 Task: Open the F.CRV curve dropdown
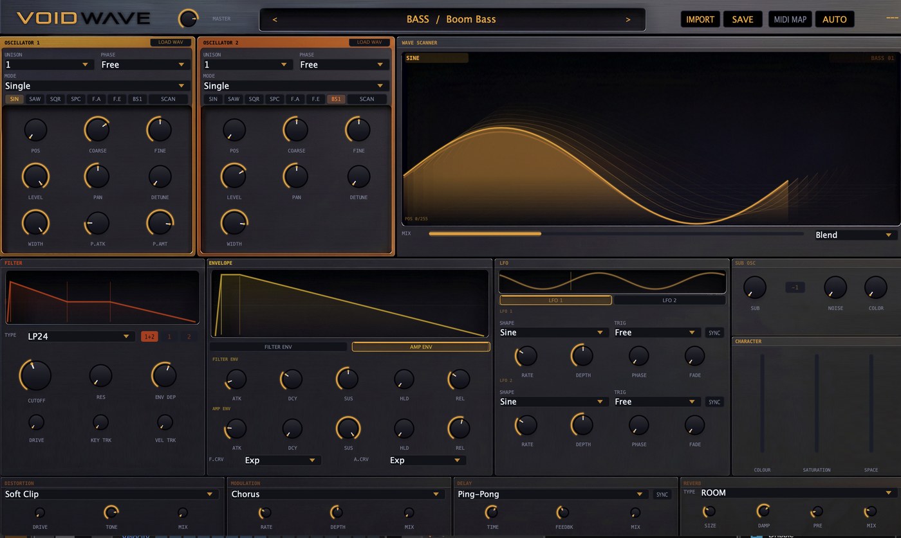(282, 460)
